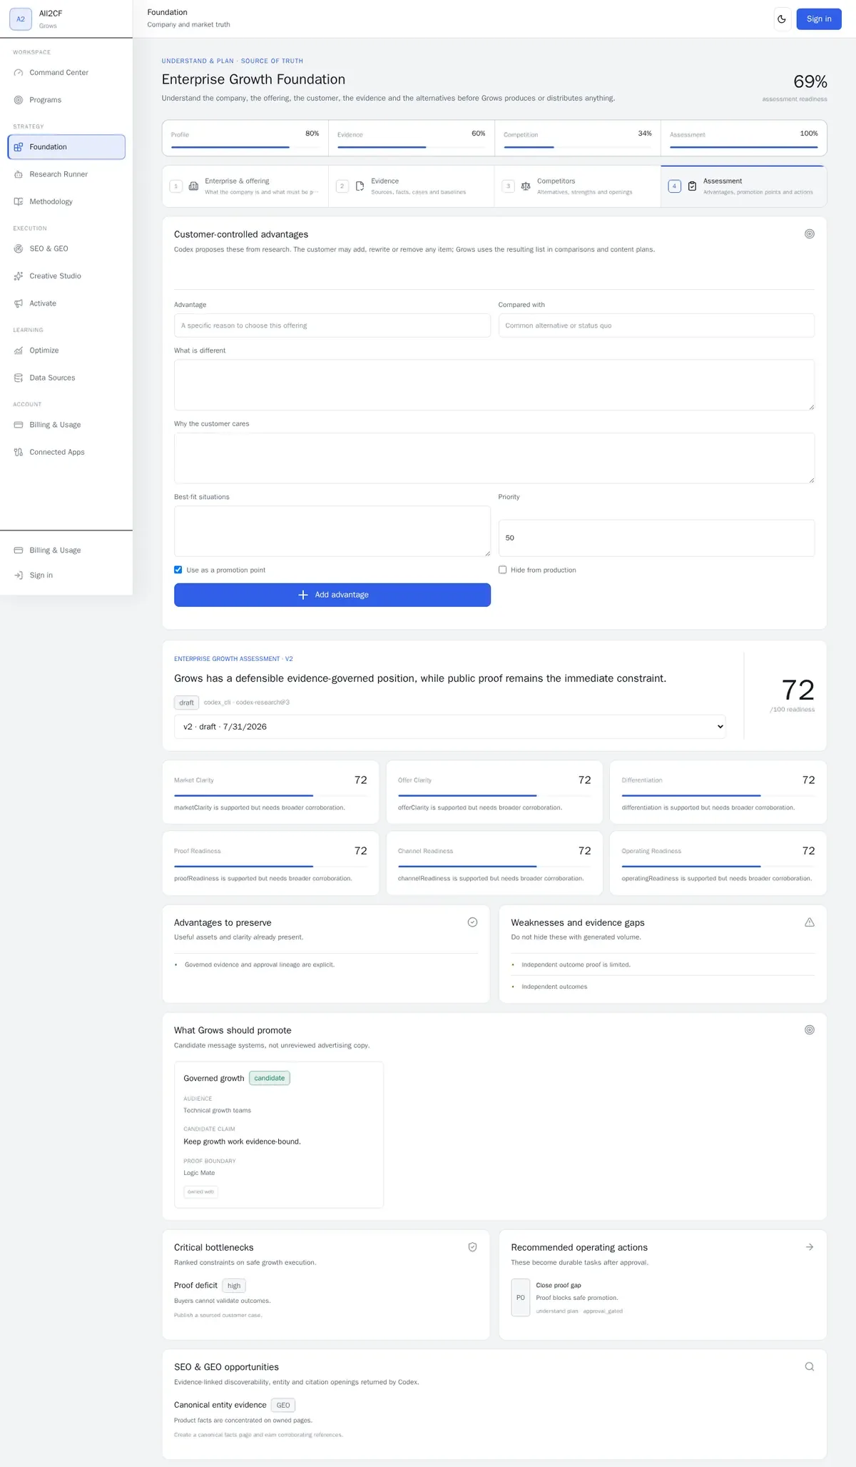This screenshot has width=856, height=1467.
Task: Click the Evidence 60% progress card
Action: pyautogui.click(x=412, y=138)
